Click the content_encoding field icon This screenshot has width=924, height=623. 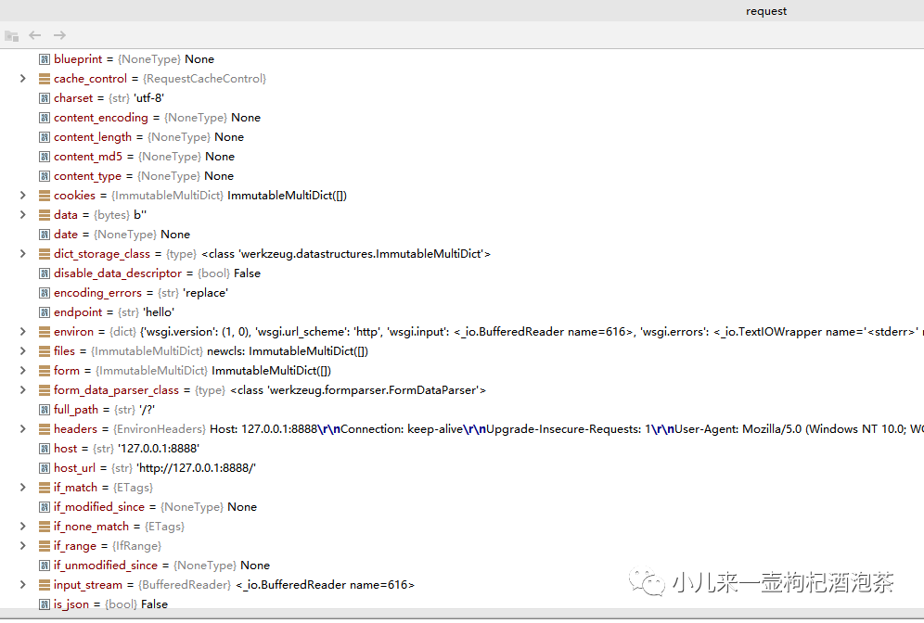click(45, 117)
